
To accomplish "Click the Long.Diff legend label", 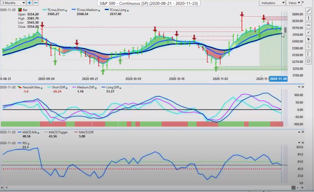I will (112, 87).
